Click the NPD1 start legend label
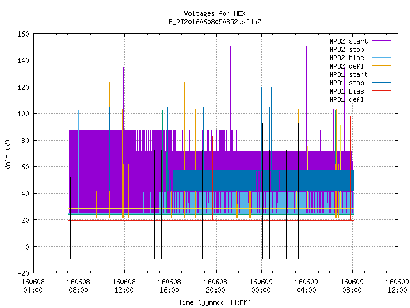This screenshot has width=410, height=308. (348, 74)
